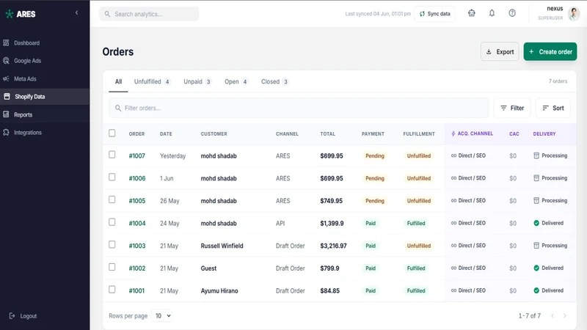587x330 pixels.
Task: Check the box for order #1004
Action: (112, 222)
